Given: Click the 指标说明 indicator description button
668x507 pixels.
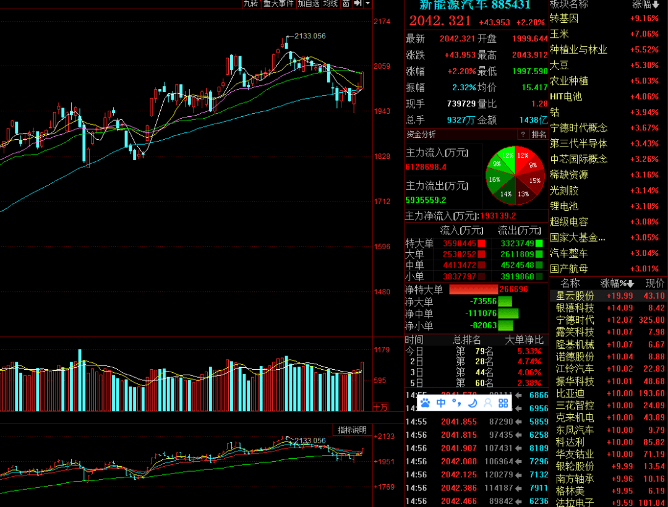Looking at the screenshot, I should [351, 430].
